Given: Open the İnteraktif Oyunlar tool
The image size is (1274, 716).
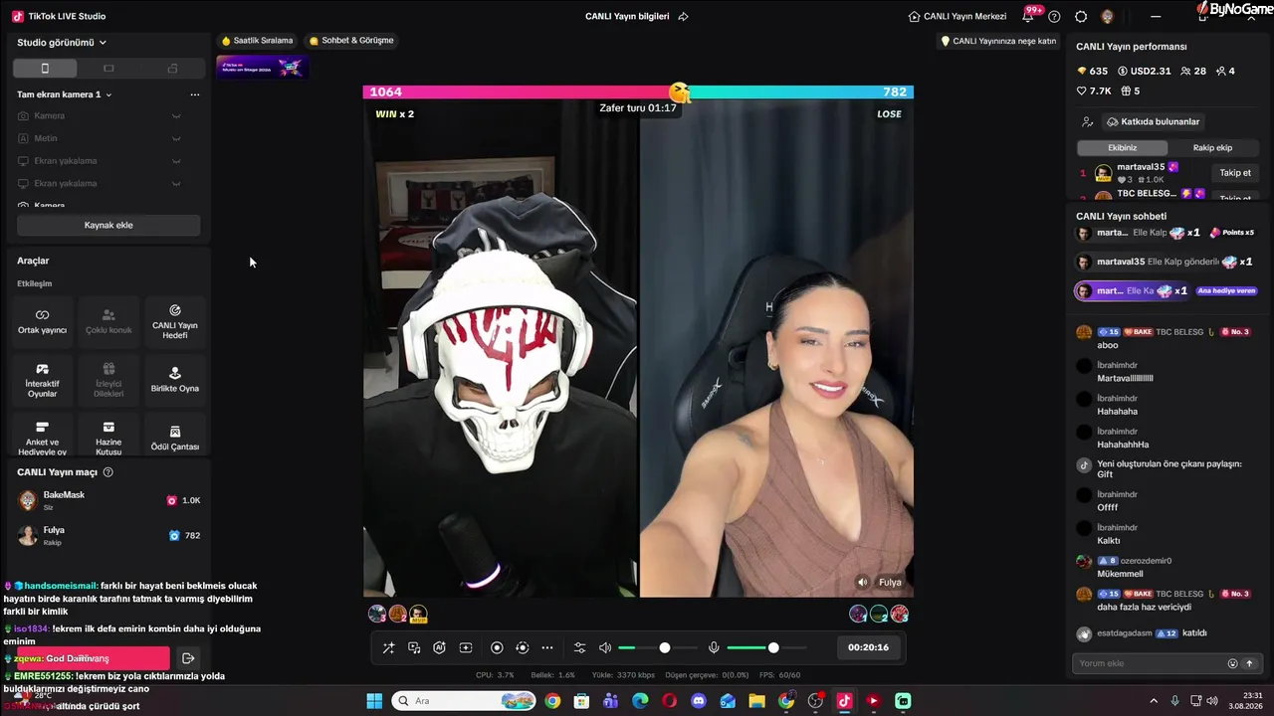Looking at the screenshot, I should [x=42, y=380].
